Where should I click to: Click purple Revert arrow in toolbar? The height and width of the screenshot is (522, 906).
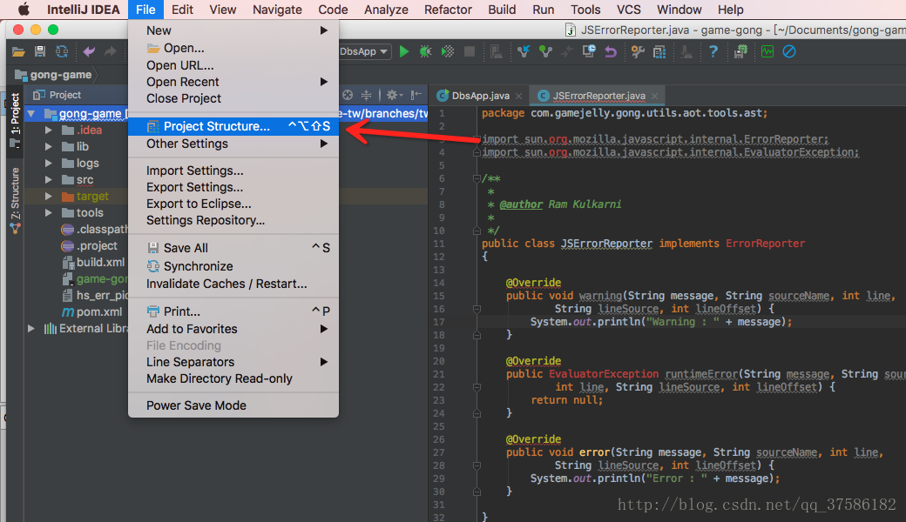(611, 52)
